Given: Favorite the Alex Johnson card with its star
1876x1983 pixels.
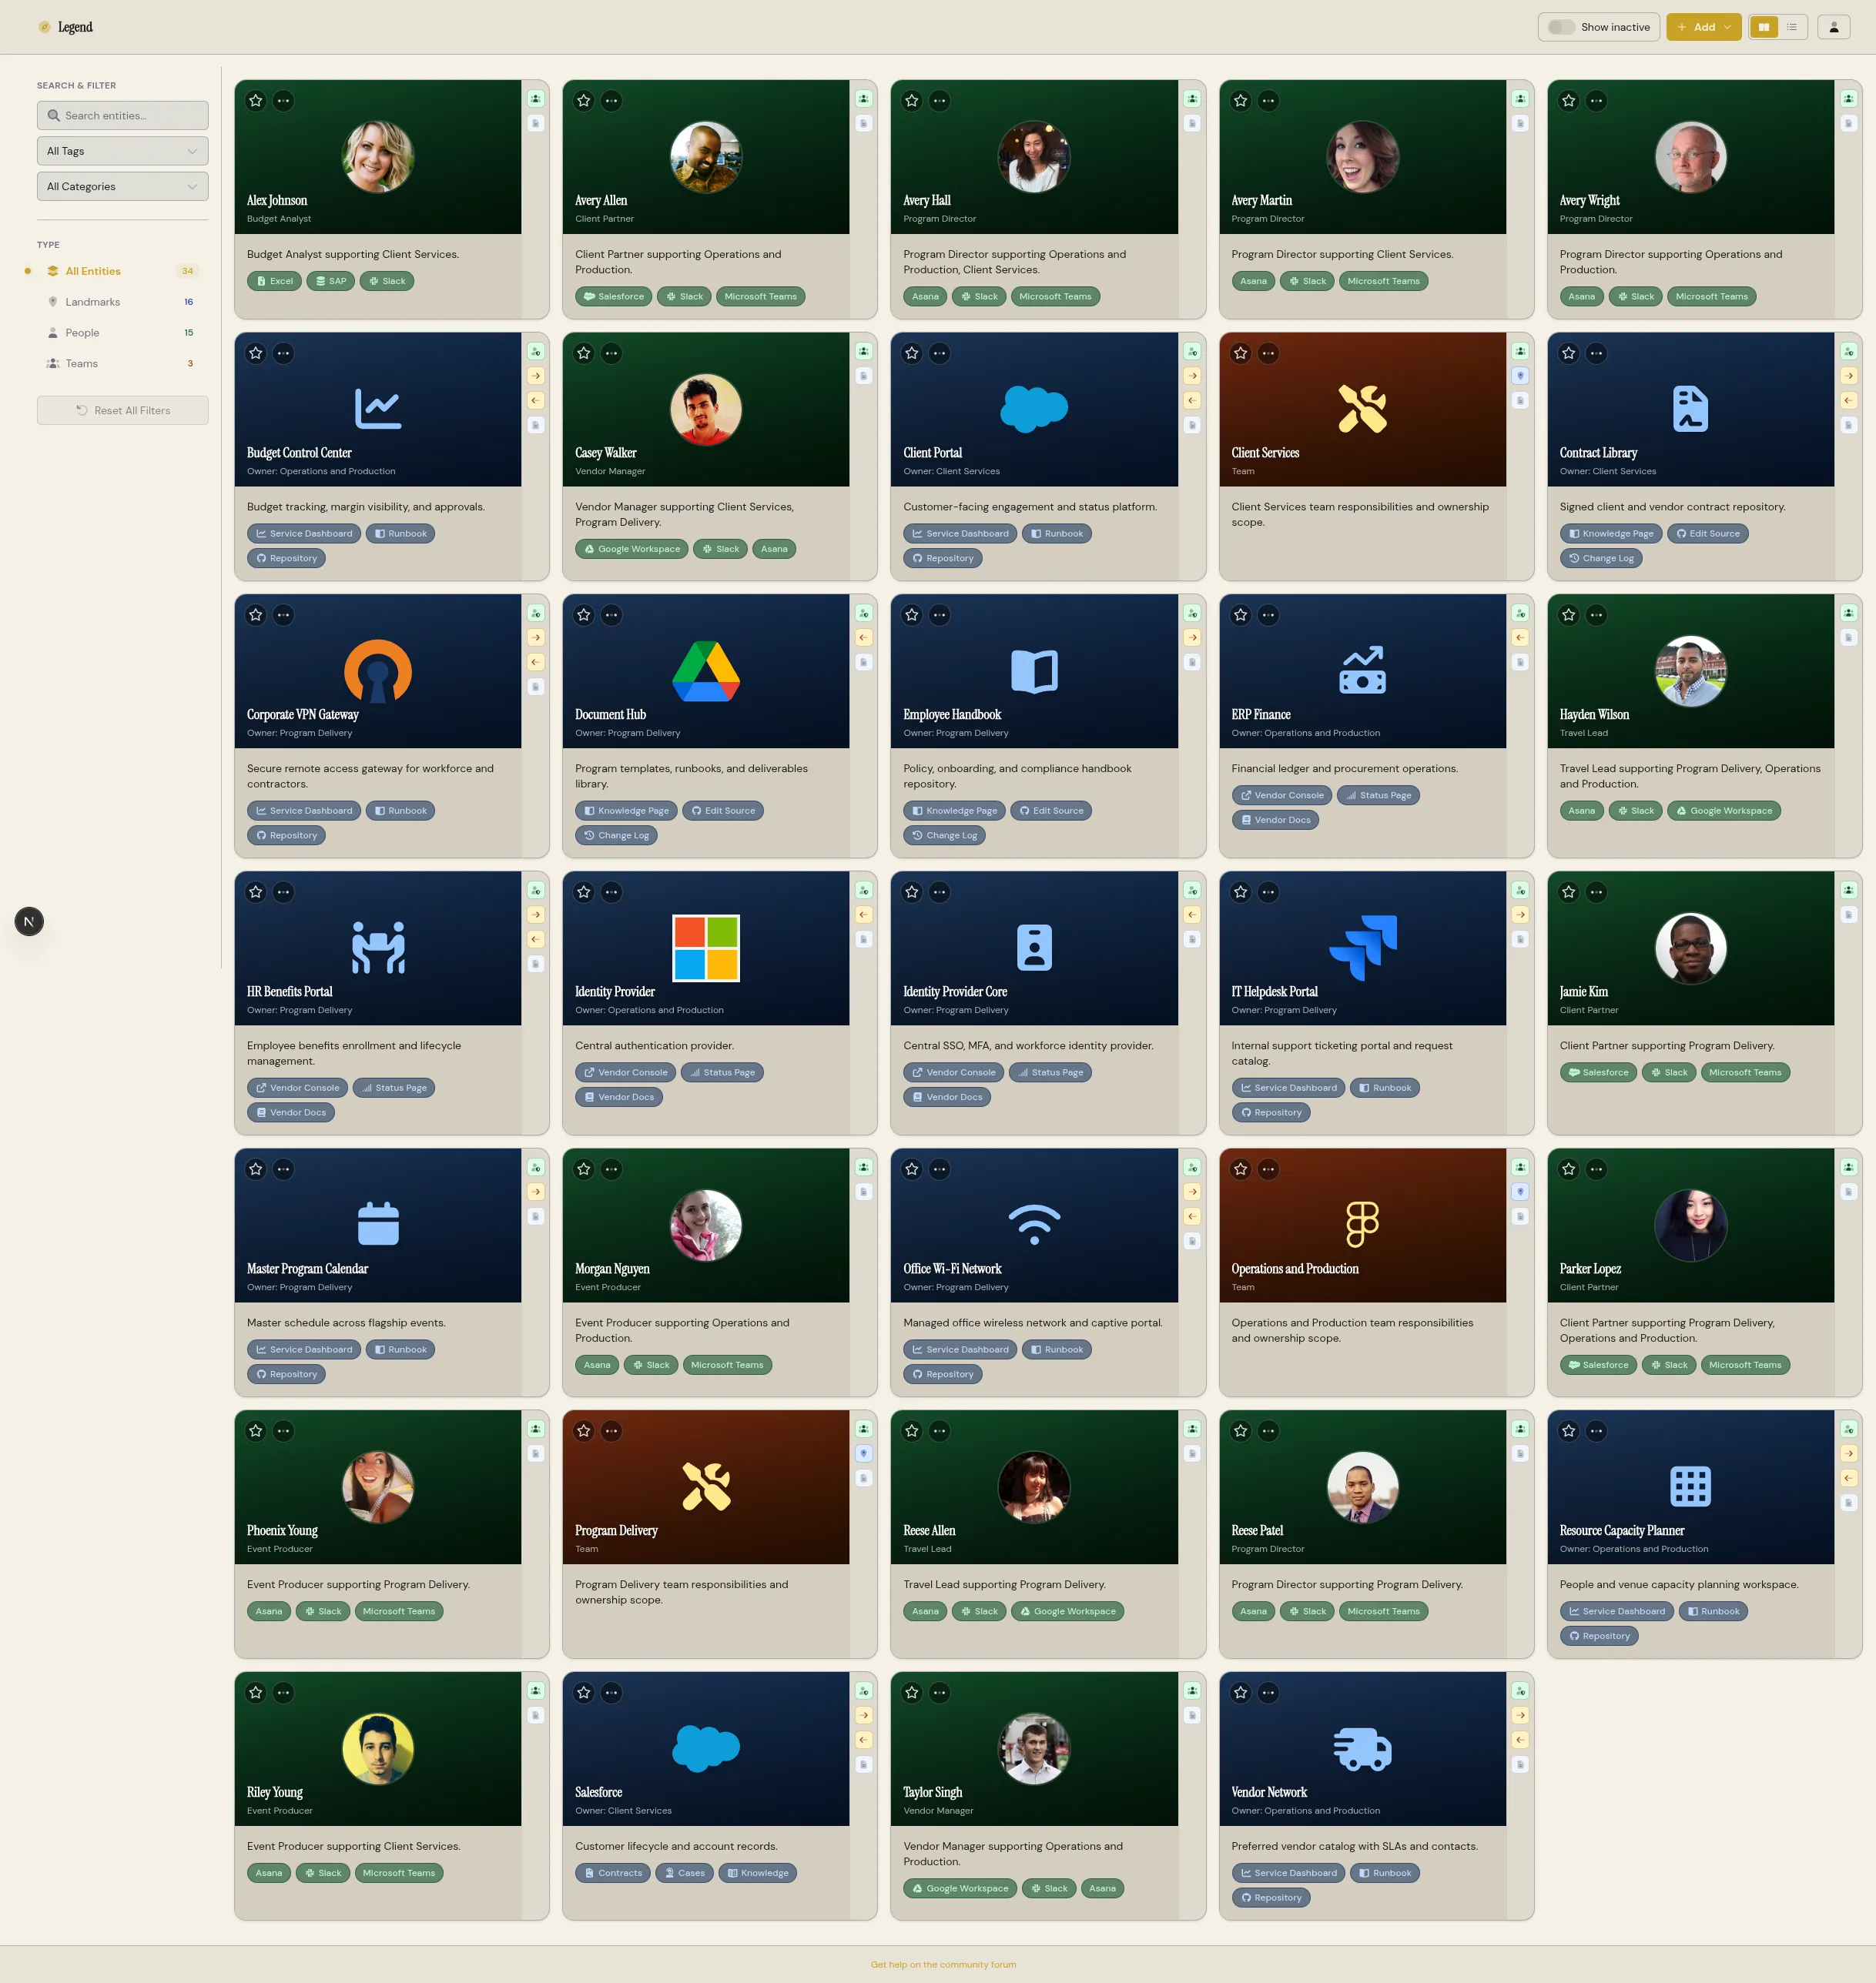Looking at the screenshot, I should (256, 101).
